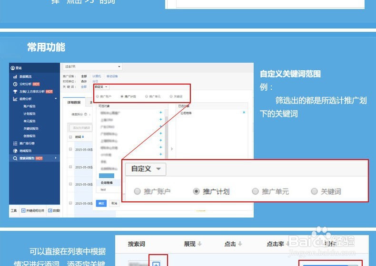This screenshot has width=376, height=266.
Task: Open 单元报告 under 趋势分析
Action: point(29,121)
